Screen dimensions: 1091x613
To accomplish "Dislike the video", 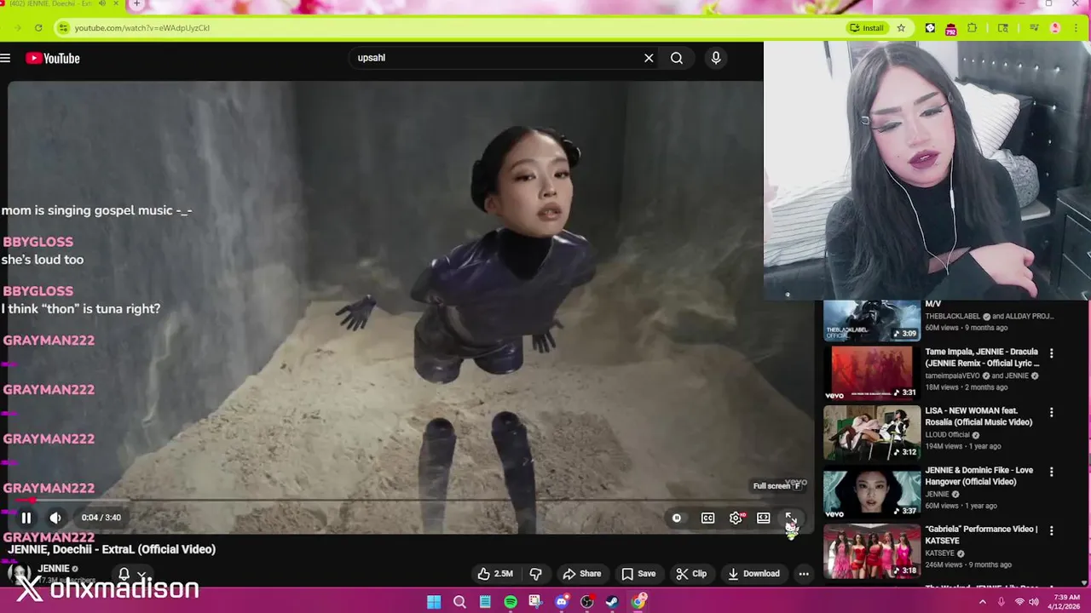I will click(536, 574).
